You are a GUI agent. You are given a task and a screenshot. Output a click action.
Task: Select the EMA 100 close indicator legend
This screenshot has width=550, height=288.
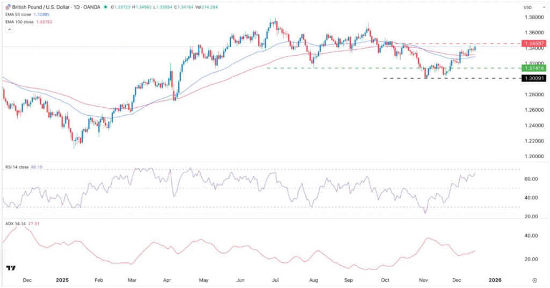(20, 21)
